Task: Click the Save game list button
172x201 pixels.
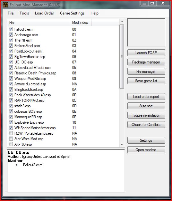Action: (146, 81)
